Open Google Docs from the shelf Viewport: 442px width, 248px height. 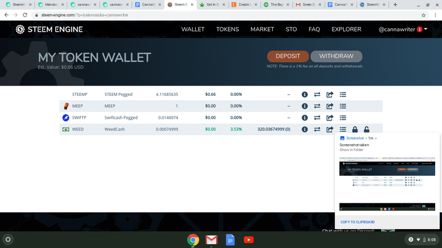pos(230,240)
